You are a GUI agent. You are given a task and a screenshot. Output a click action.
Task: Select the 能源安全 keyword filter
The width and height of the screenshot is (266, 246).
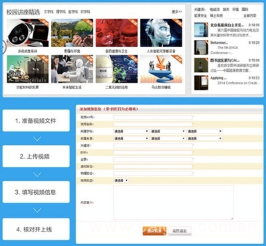click(201, 16)
